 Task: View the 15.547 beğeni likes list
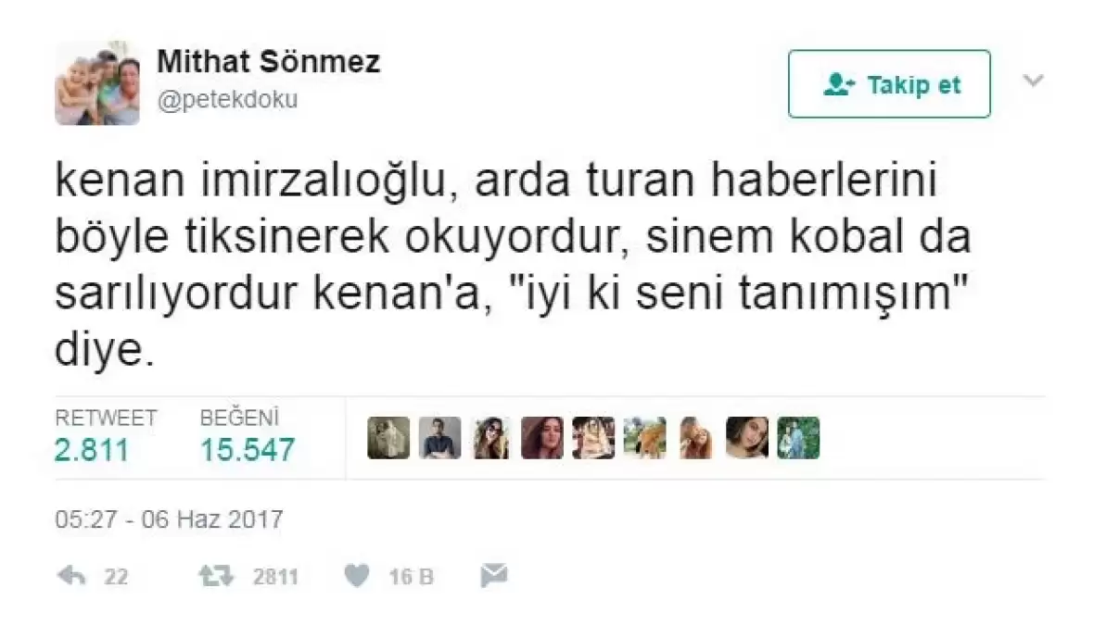tap(248, 450)
